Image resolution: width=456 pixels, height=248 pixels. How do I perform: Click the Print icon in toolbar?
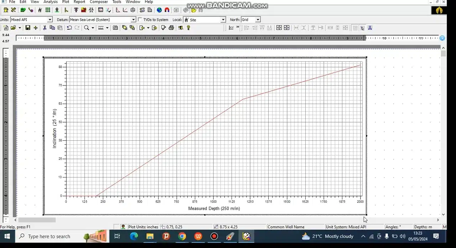[x=171, y=28]
